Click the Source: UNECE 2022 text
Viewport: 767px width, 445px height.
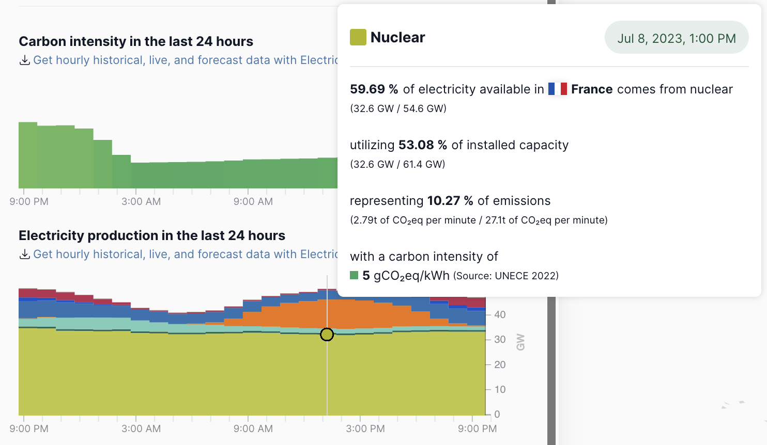pos(506,276)
